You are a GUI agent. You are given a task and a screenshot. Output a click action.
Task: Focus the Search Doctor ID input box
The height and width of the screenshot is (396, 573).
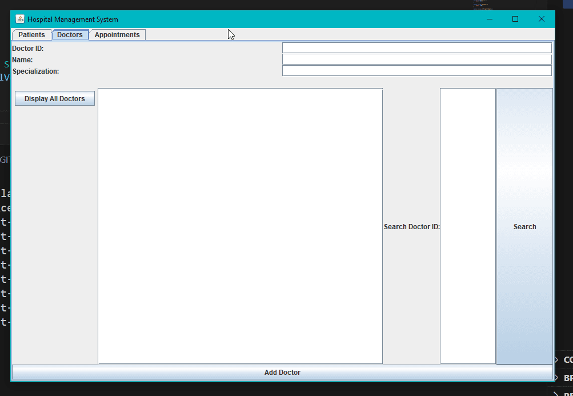point(467,226)
